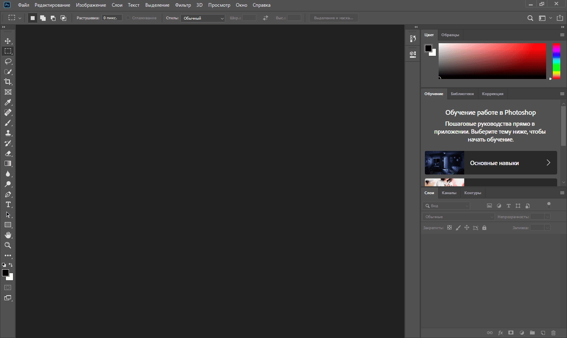Select the Move tool
Image resolution: width=567 pixels, height=338 pixels.
click(8, 41)
